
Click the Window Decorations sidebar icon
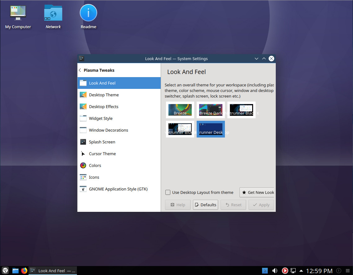pyautogui.click(x=83, y=130)
